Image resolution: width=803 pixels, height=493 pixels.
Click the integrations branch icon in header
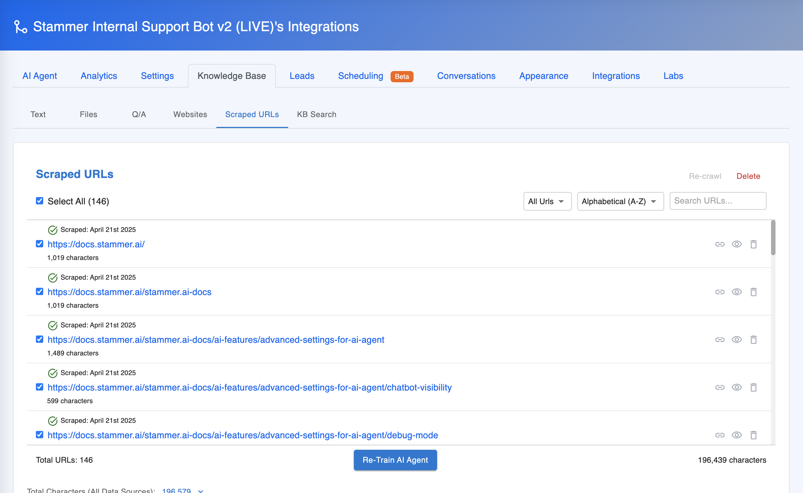point(20,27)
